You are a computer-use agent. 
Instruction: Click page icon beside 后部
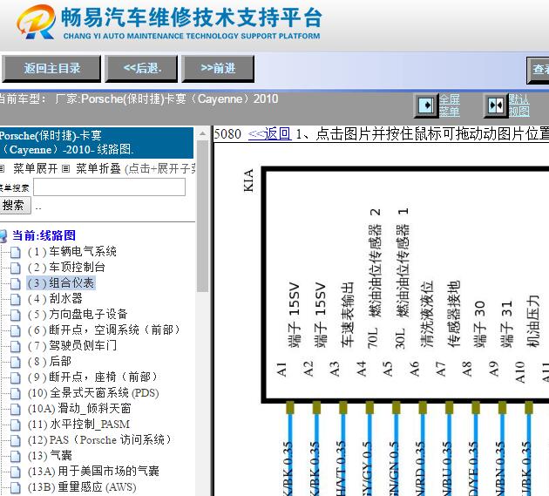(15, 362)
